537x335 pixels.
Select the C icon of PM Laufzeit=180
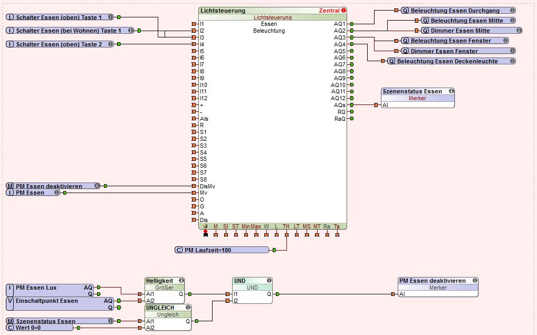coord(179,250)
